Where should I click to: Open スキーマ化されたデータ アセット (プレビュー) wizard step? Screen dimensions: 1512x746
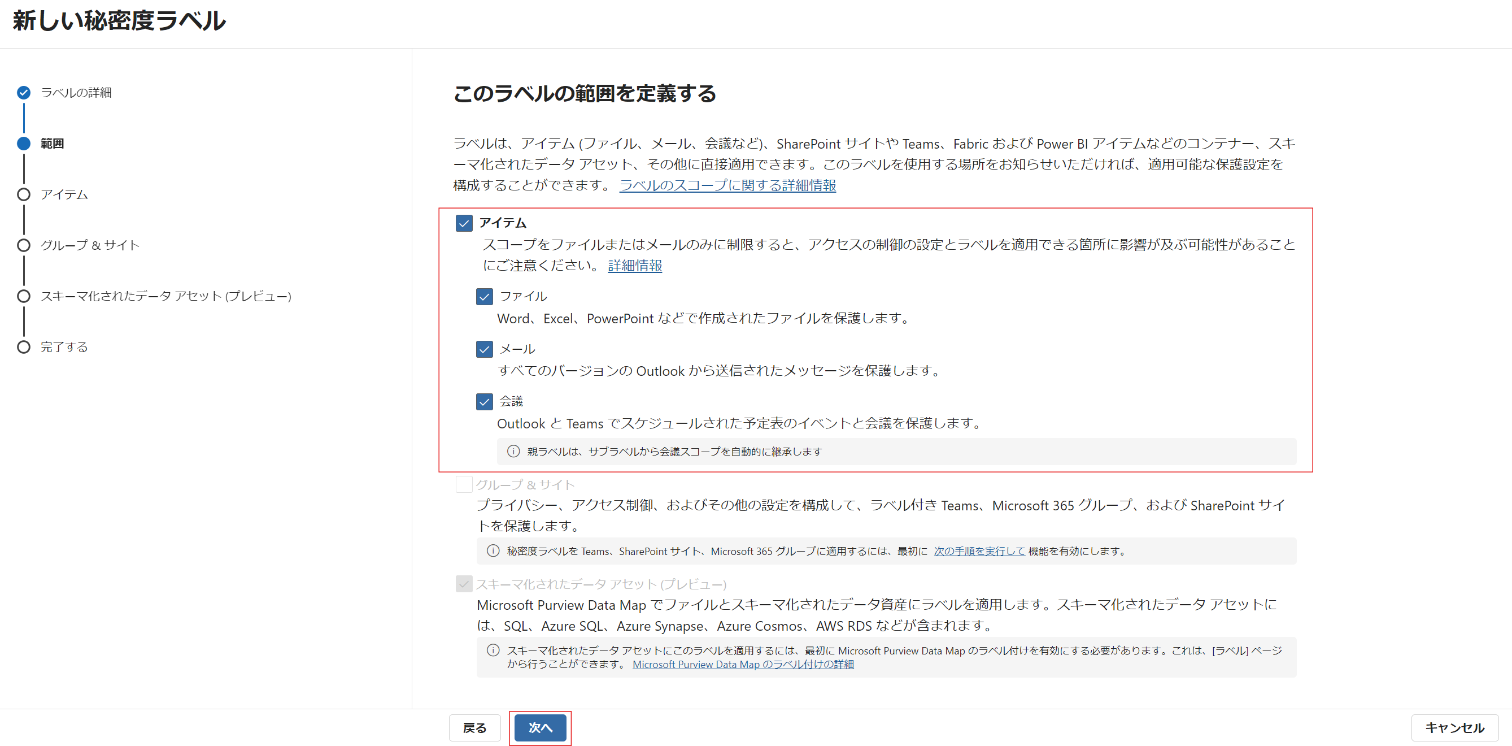pos(166,296)
